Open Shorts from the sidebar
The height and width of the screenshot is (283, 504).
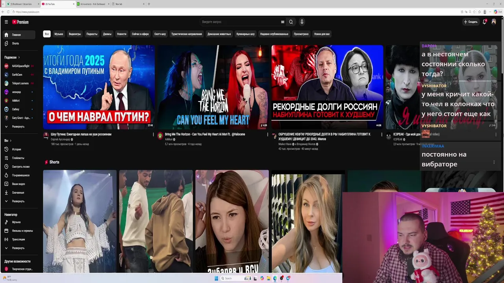19,43
